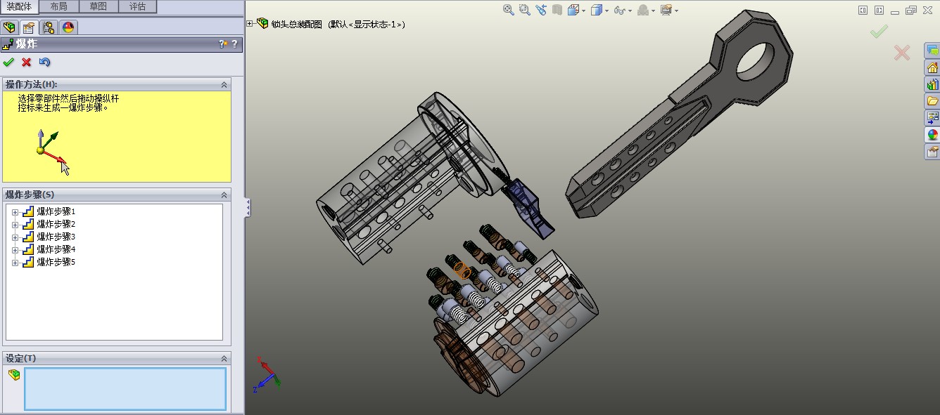The width and height of the screenshot is (940, 415).
Task: Open the View Settings dropdown arrow
Action: click(x=676, y=11)
